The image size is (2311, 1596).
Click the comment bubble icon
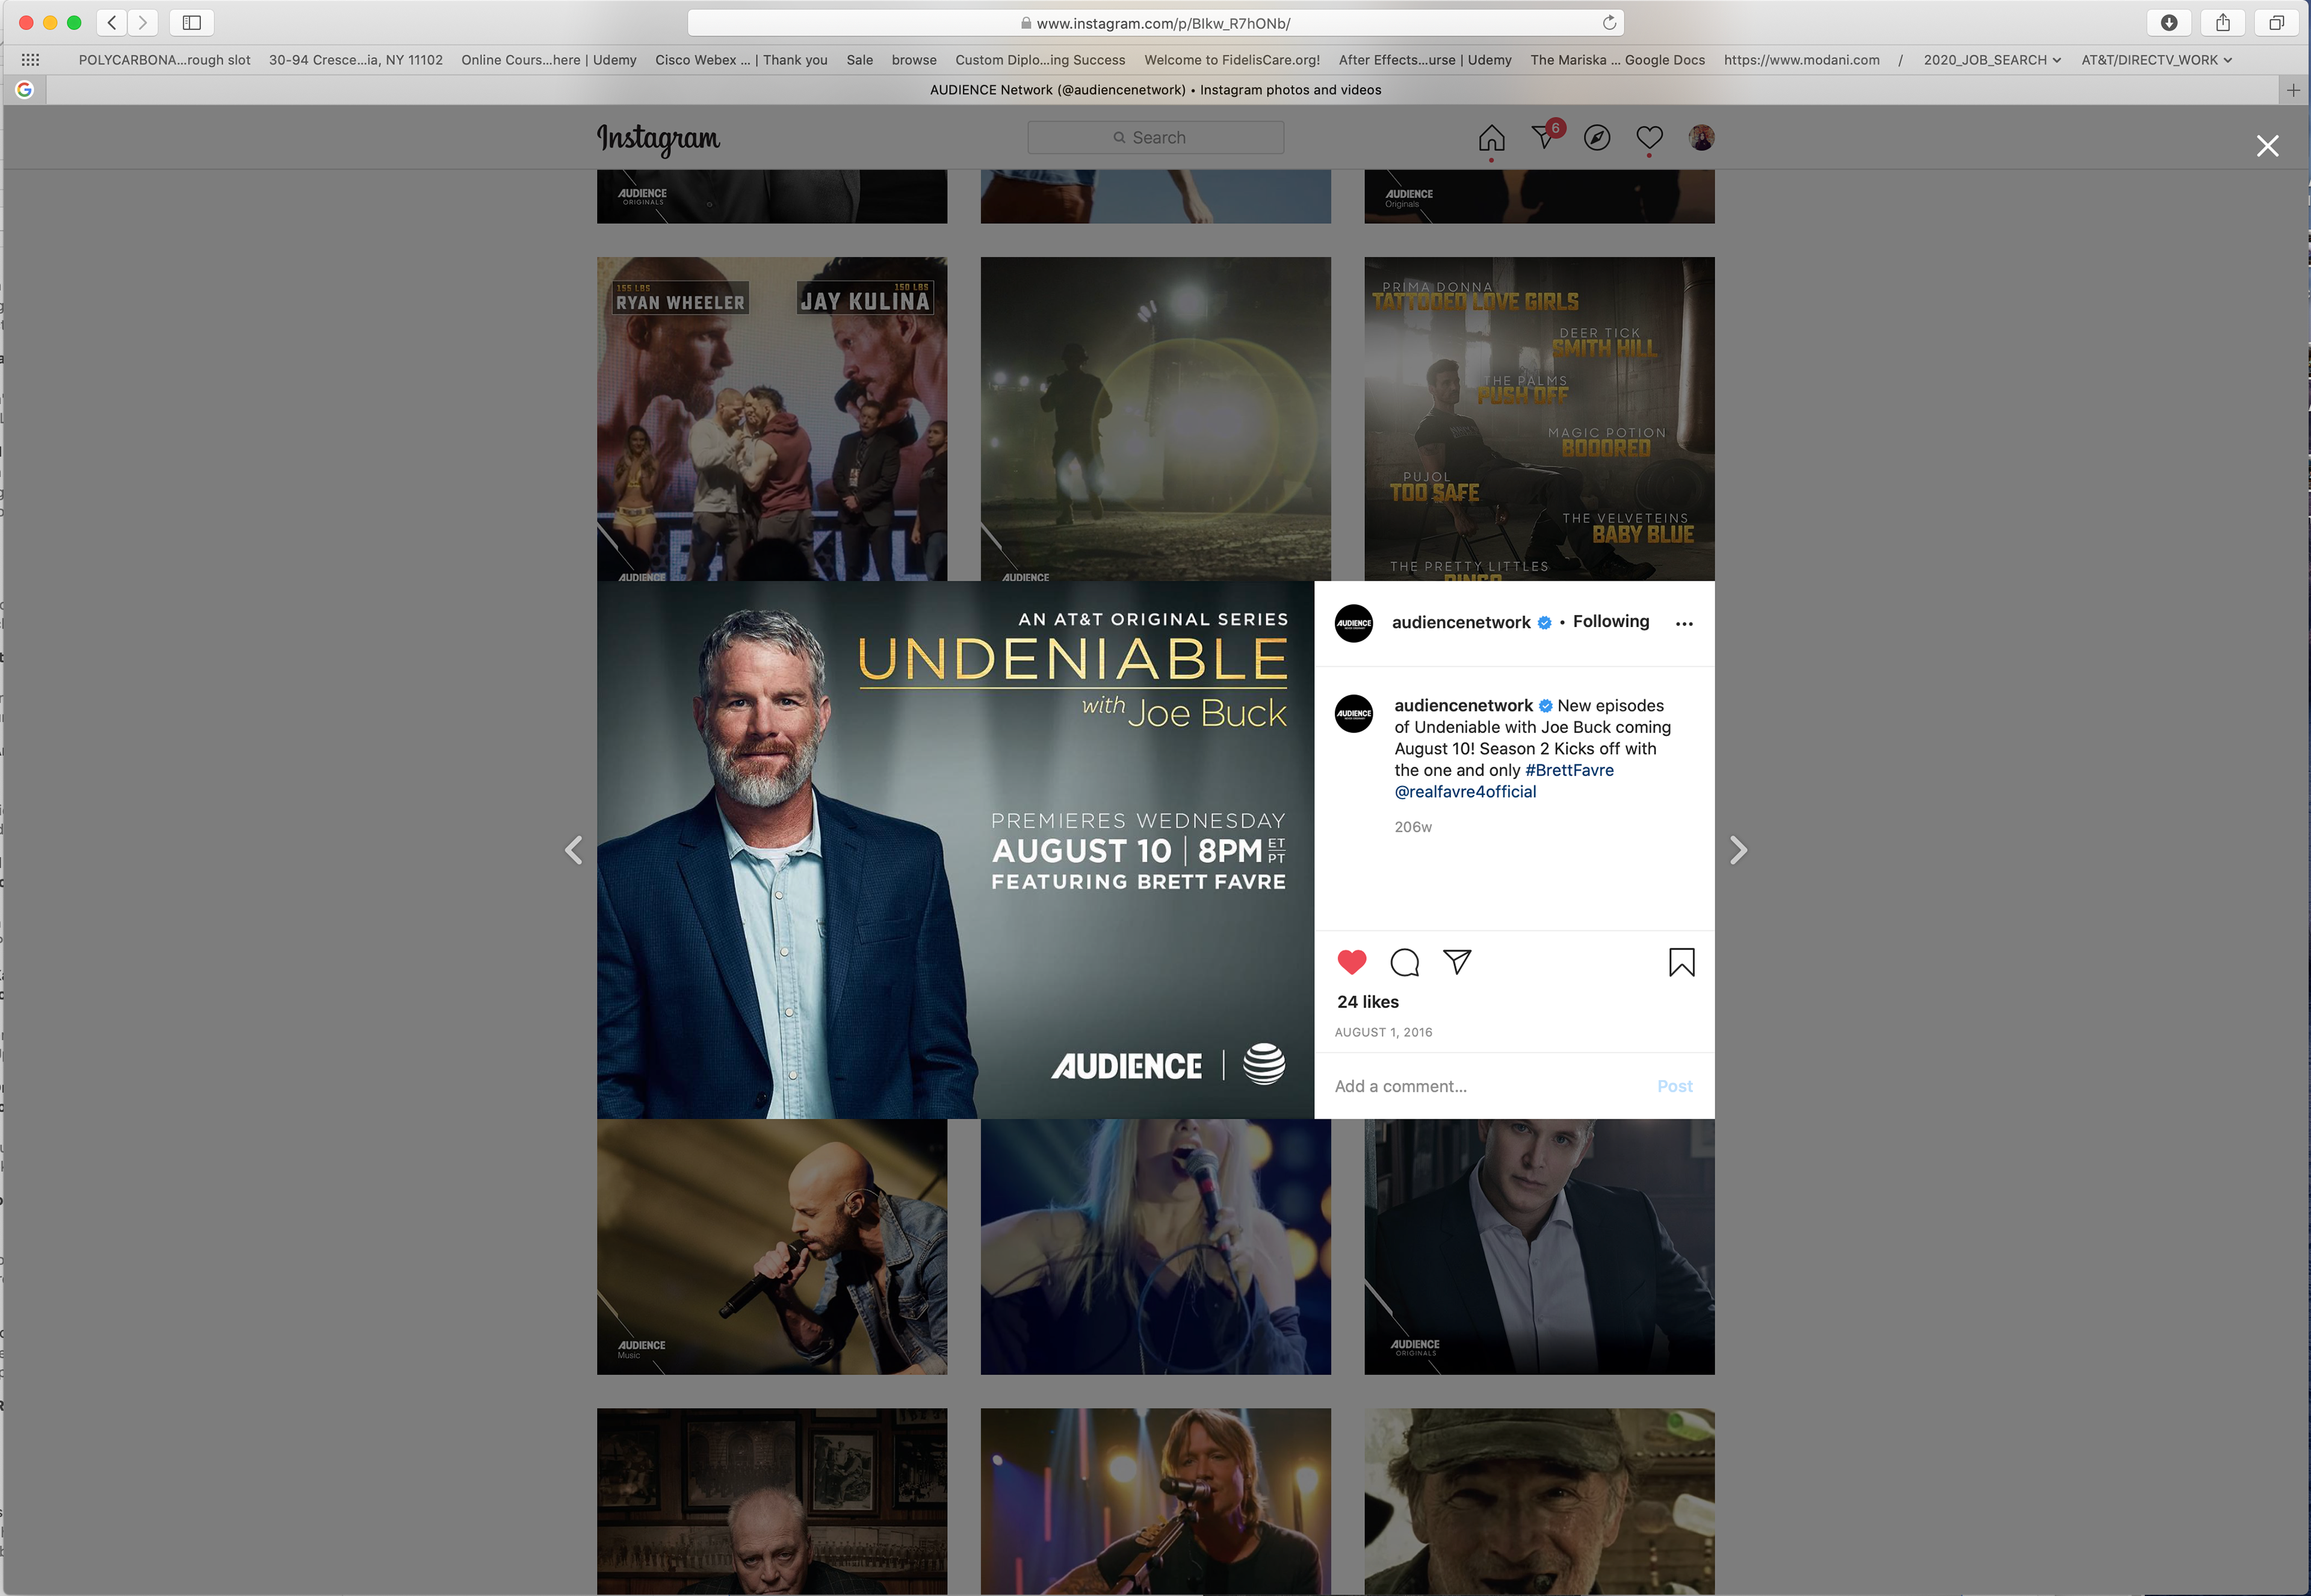1404,962
